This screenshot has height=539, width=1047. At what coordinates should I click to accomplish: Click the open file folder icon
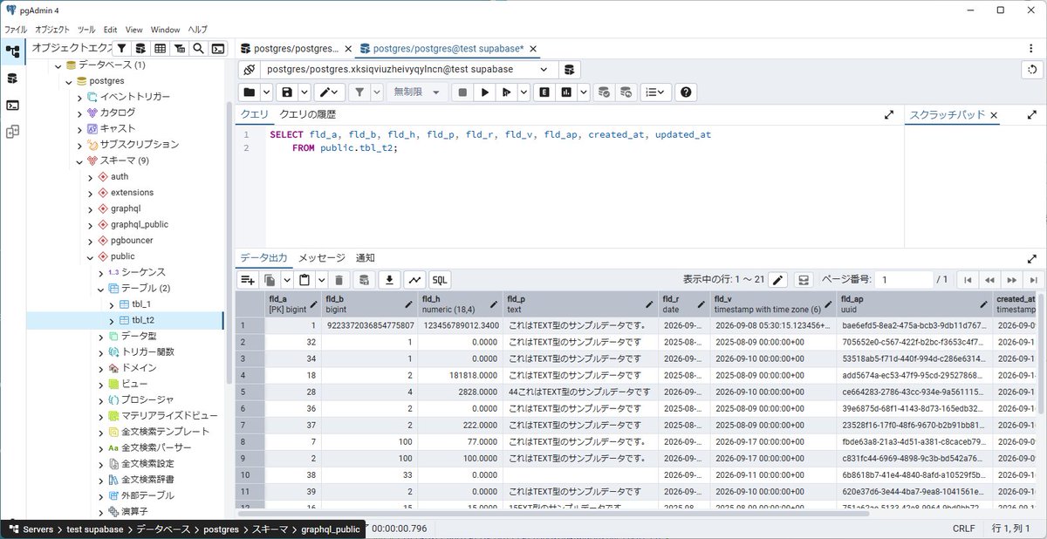(250, 92)
